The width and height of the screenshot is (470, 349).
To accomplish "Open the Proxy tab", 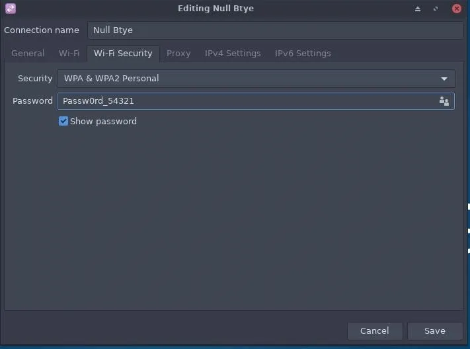I will coord(178,54).
